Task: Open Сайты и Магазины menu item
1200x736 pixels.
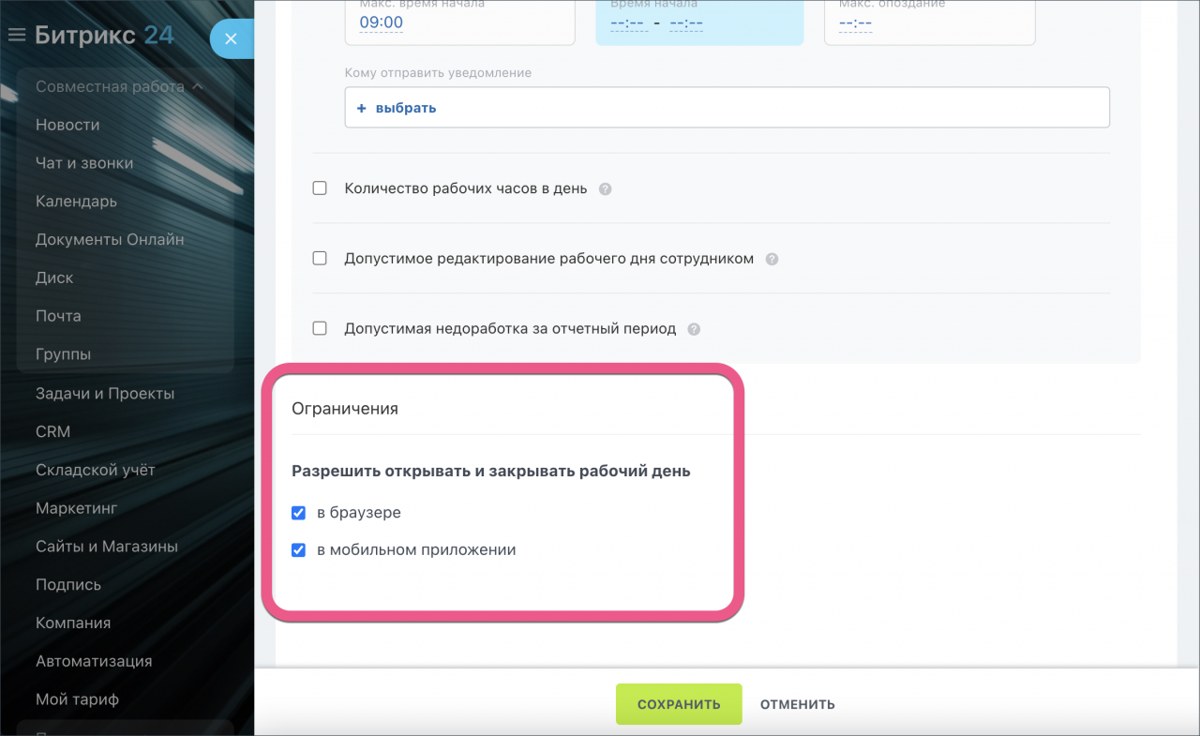Action: [x=107, y=547]
